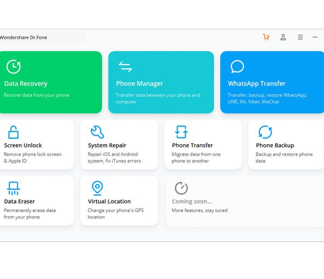Open the WhatsApp Transfer title
The height and width of the screenshot is (279, 324).
256,84
